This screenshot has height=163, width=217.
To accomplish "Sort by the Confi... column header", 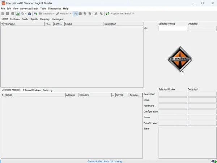I will 59,24.
